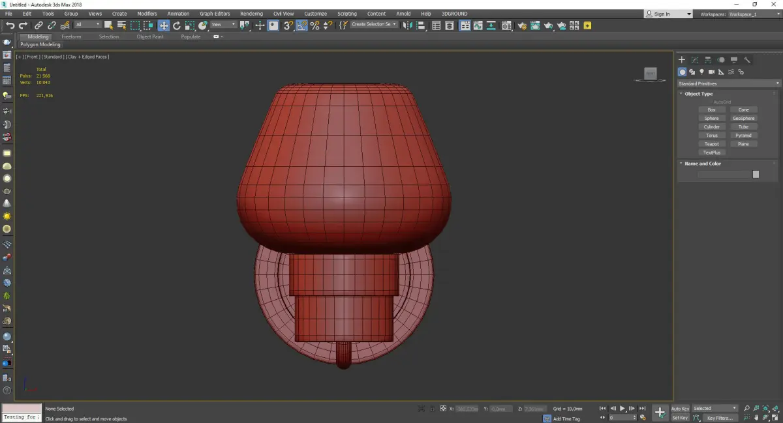783x423 pixels.
Task: Click the Teapot primitive button
Action: pyautogui.click(x=711, y=144)
